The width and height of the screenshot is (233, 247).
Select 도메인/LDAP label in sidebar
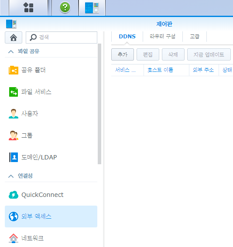tap(39, 157)
